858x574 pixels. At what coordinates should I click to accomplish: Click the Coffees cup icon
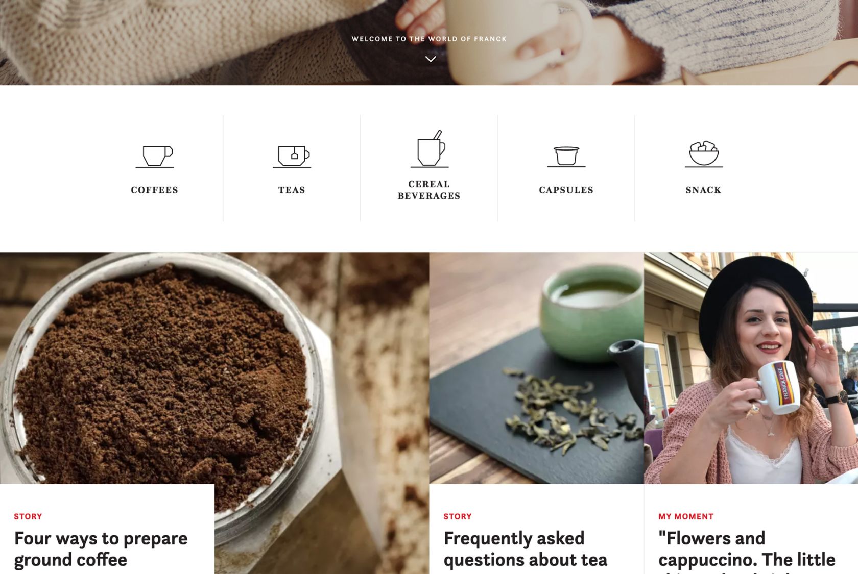155,157
